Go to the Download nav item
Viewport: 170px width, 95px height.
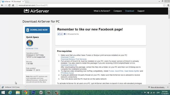pos(130,11)
